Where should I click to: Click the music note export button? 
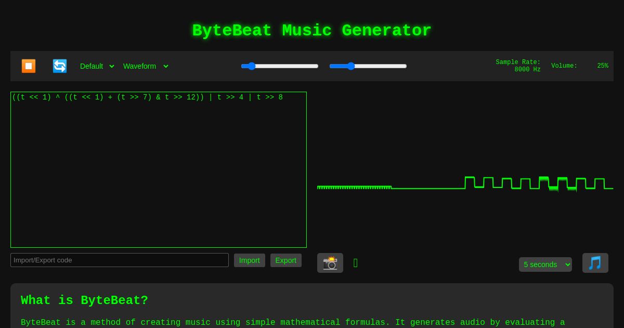coord(595,263)
